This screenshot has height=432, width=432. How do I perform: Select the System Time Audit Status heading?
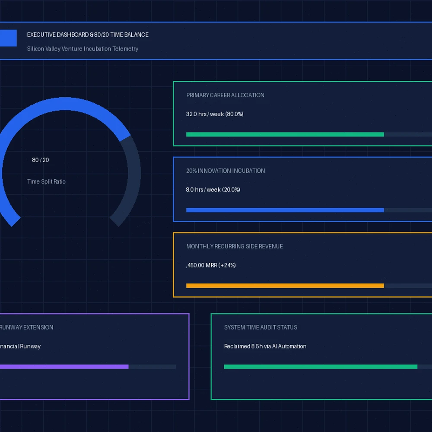(x=260, y=327)
